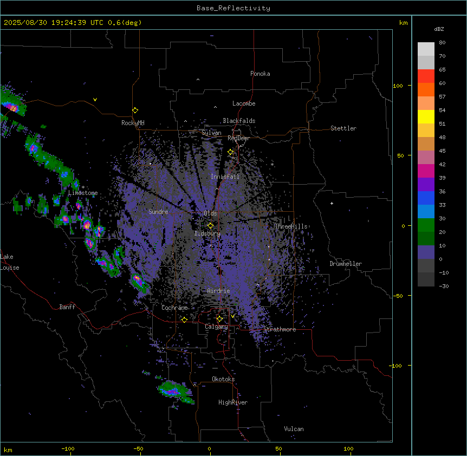
Task: Click the yellow diamond marker above RockyMH
Action: (135, 110)
